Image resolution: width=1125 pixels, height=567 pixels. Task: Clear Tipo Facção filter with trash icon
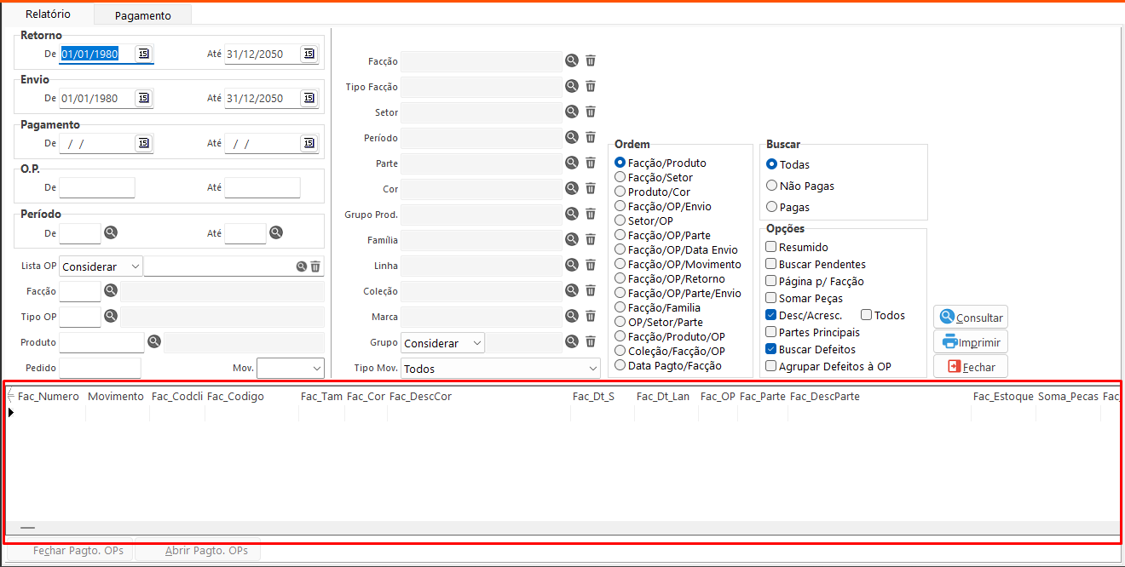pyautogui.click(x=591, y=86)
